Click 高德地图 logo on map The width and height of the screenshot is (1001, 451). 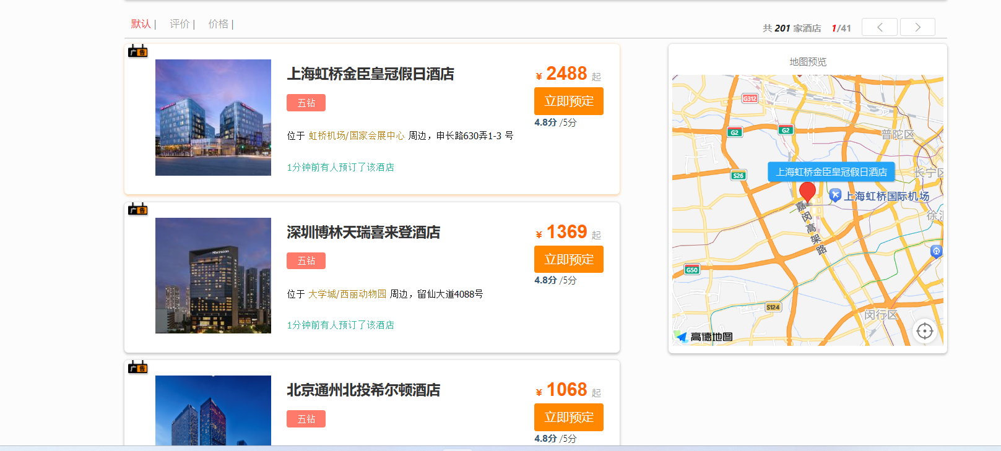coord(704,337)
